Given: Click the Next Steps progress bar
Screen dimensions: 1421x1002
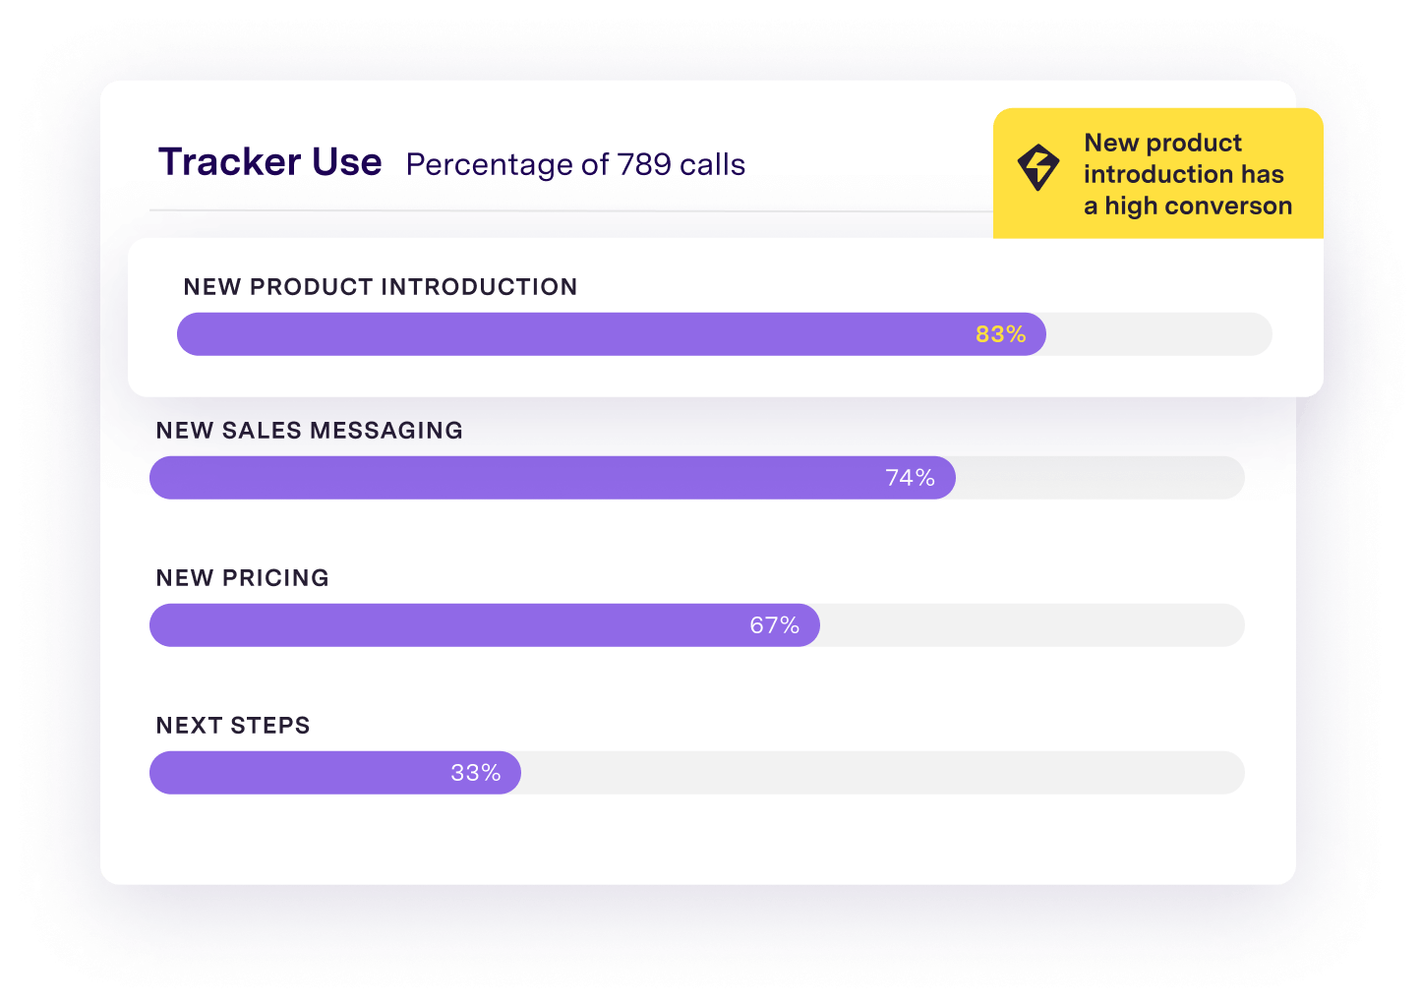Looking at the screenshot, I should point(697,773).
